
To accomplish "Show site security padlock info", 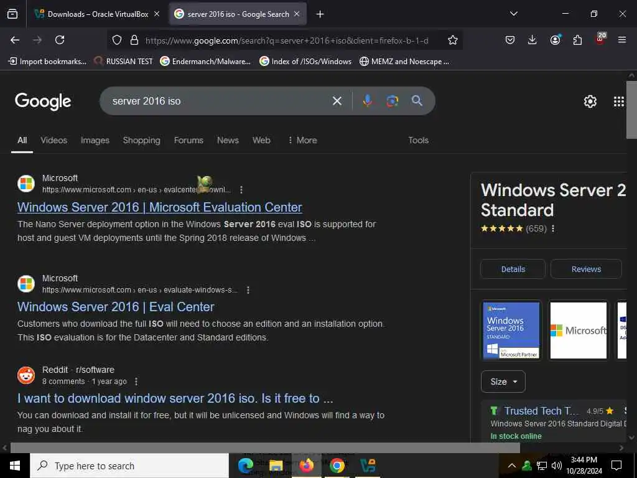I will pyautogui.click(x=134, y=40).
